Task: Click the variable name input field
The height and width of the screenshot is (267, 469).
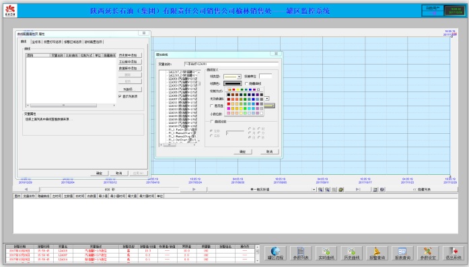Action: (x=231, y=64)
